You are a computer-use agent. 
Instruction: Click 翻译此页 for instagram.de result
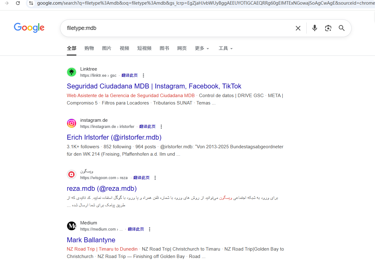(147, 127)
